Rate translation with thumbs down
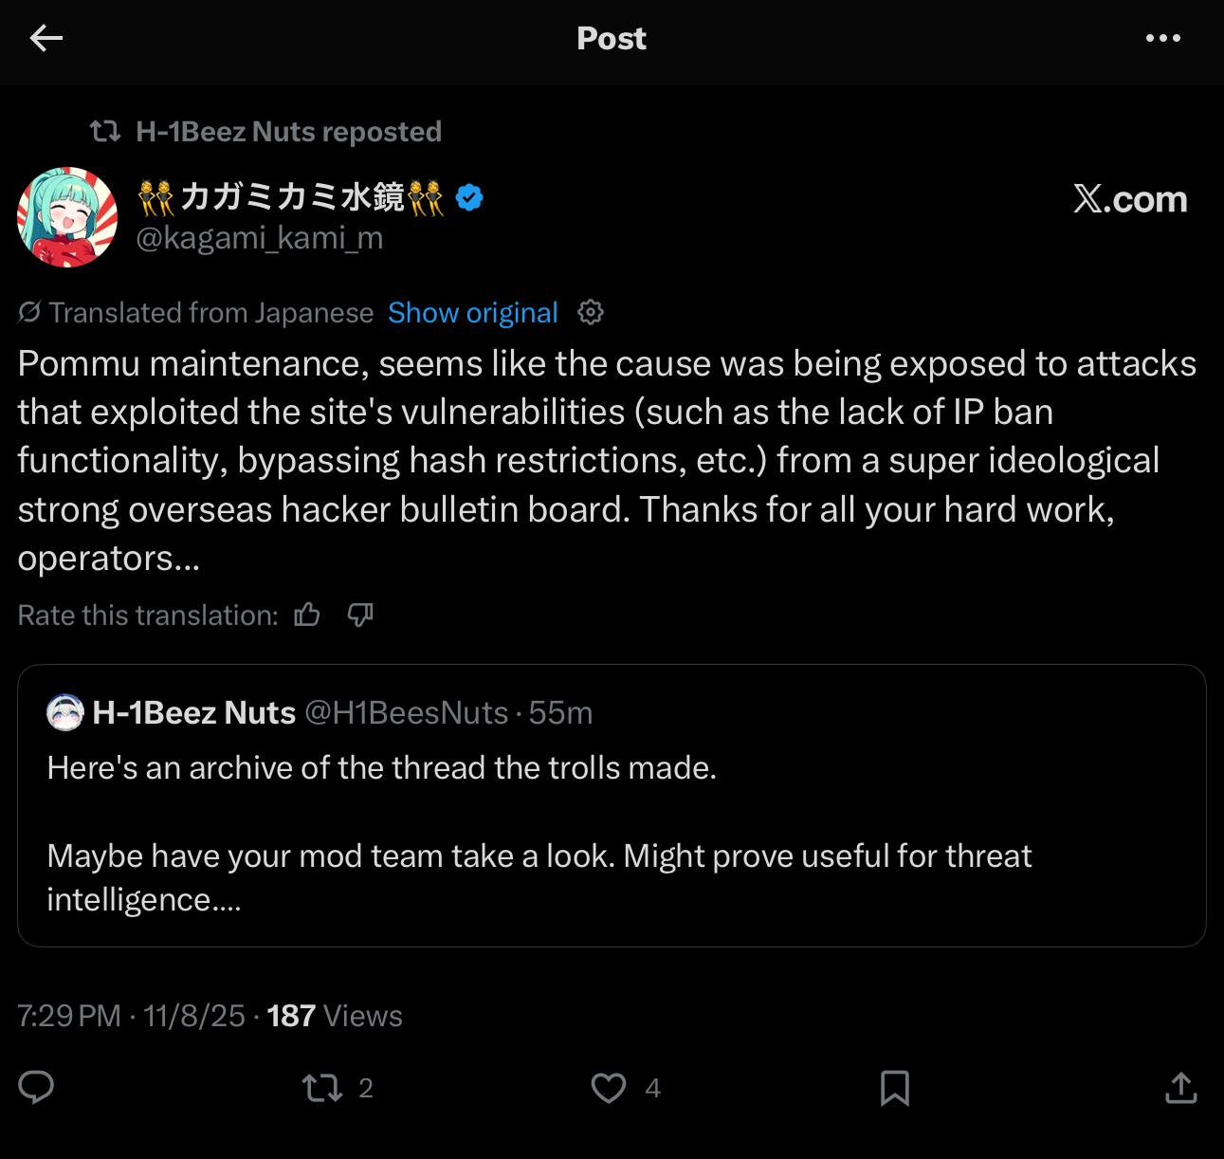The height and width of the screenshot is (1159, 1224). pos(360,615)
